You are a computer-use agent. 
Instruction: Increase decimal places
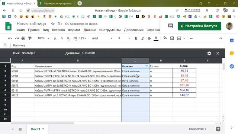75,38
